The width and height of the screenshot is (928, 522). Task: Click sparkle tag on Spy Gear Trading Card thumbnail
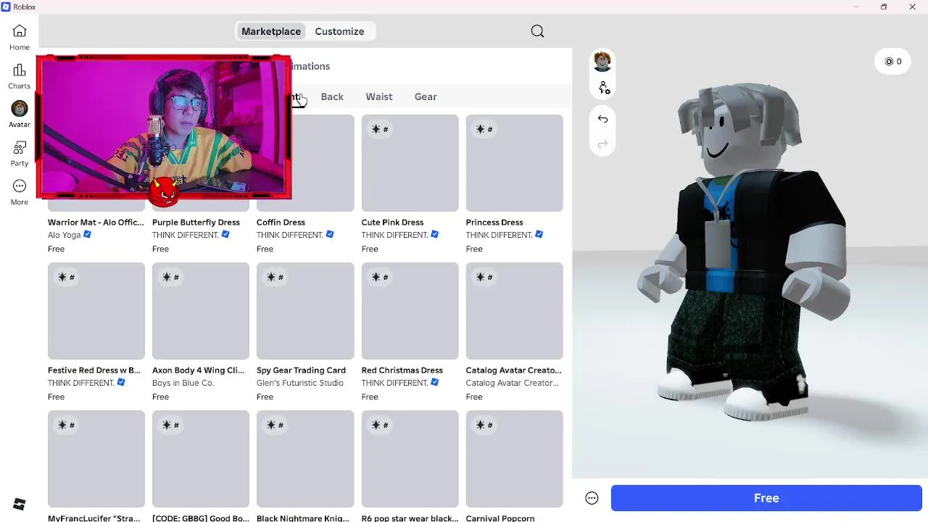[x=275, y=277]
